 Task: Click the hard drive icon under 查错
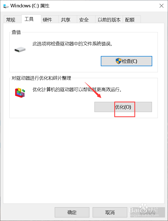[x=20, y=50]
